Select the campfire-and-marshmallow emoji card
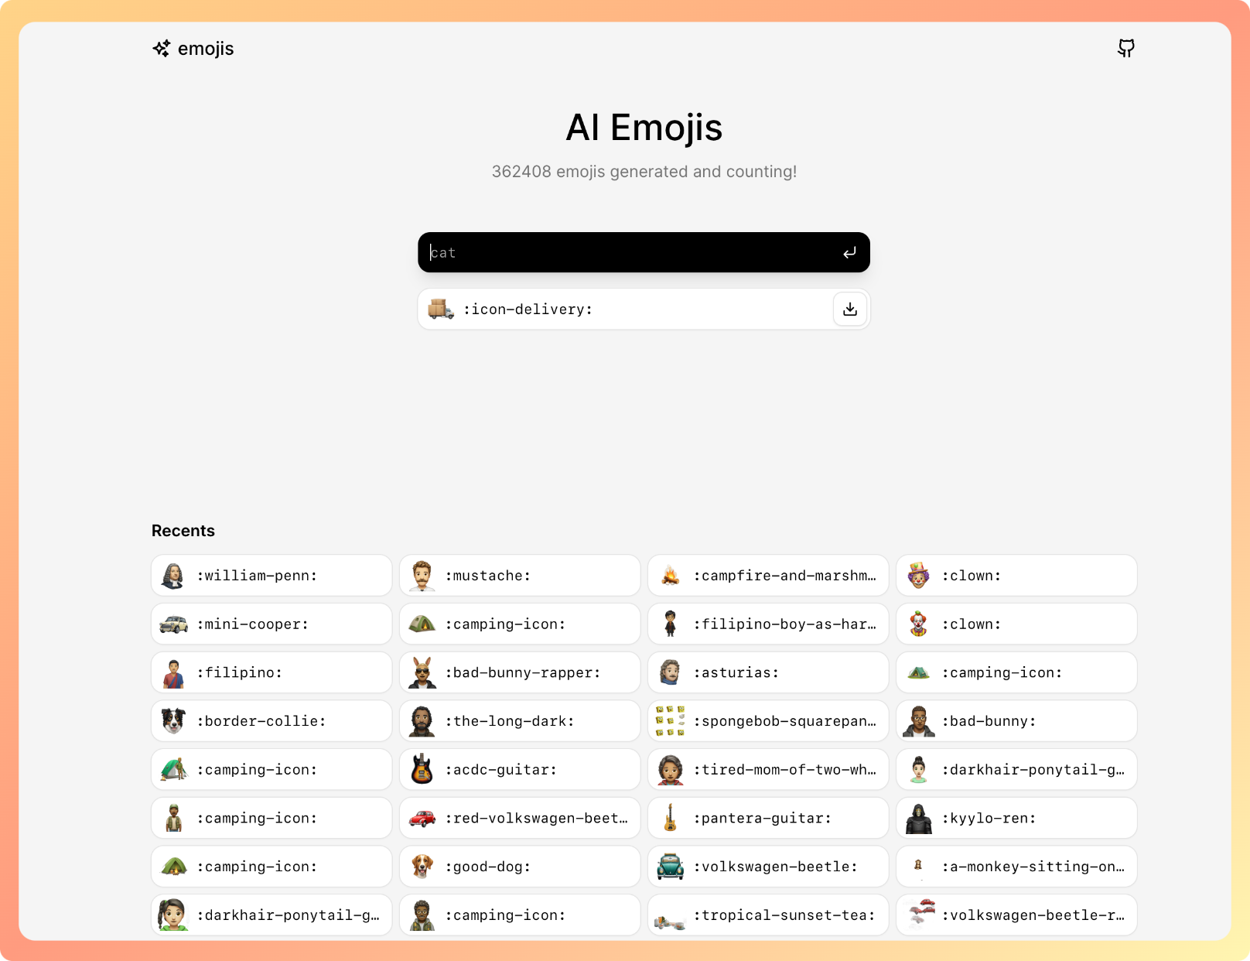Screen dimensions: 1250x961 pyautogui.click(x=768, y=576)
